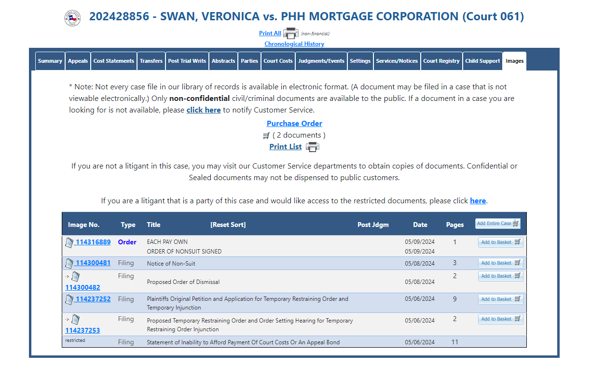Add Order of Nonsuit to basket
591x381 pixels.
(501, 242)
